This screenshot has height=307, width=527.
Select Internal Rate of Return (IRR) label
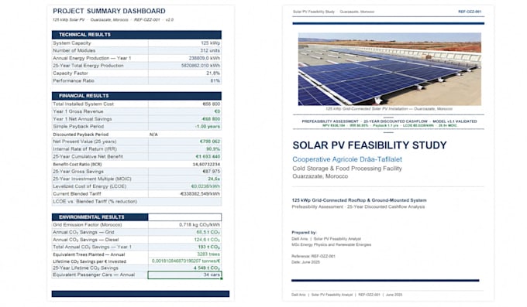(84, 149)
